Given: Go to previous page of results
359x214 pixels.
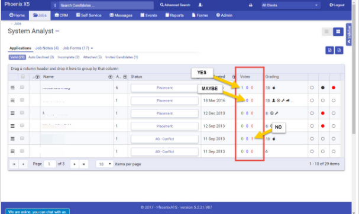Looking at the screenshot, I should (23, 164).
